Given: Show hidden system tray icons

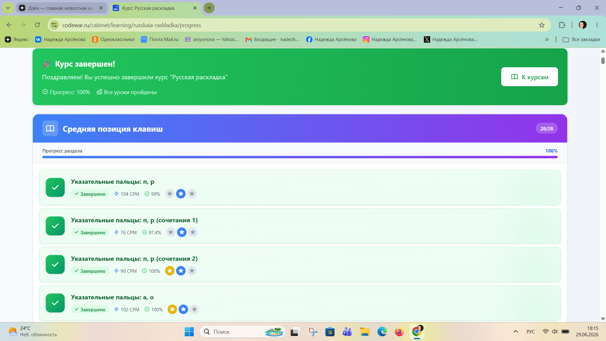Looking at the screenshot, I should 516,332.
